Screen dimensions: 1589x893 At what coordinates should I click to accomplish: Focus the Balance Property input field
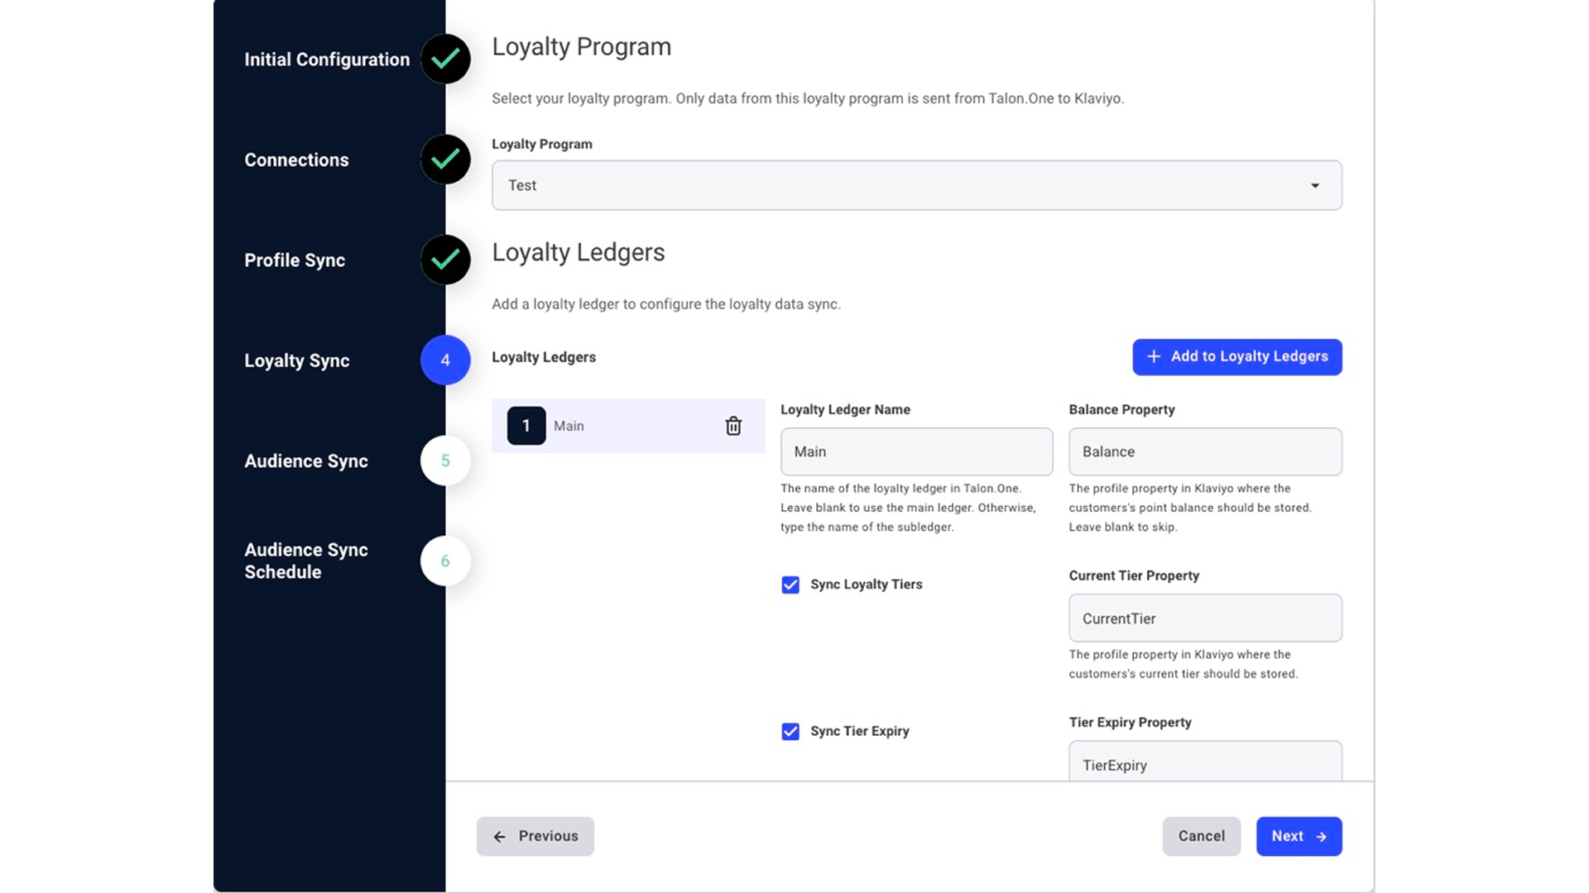click(x=1206, y=451)
